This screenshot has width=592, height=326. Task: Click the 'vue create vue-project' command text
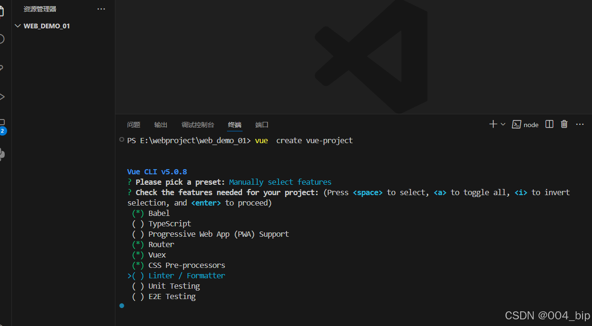[x=304, y=141]
